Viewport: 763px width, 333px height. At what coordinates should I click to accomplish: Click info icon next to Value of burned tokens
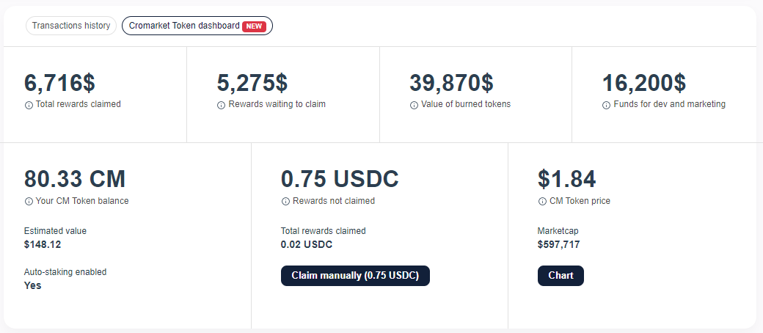coord(414,105)
